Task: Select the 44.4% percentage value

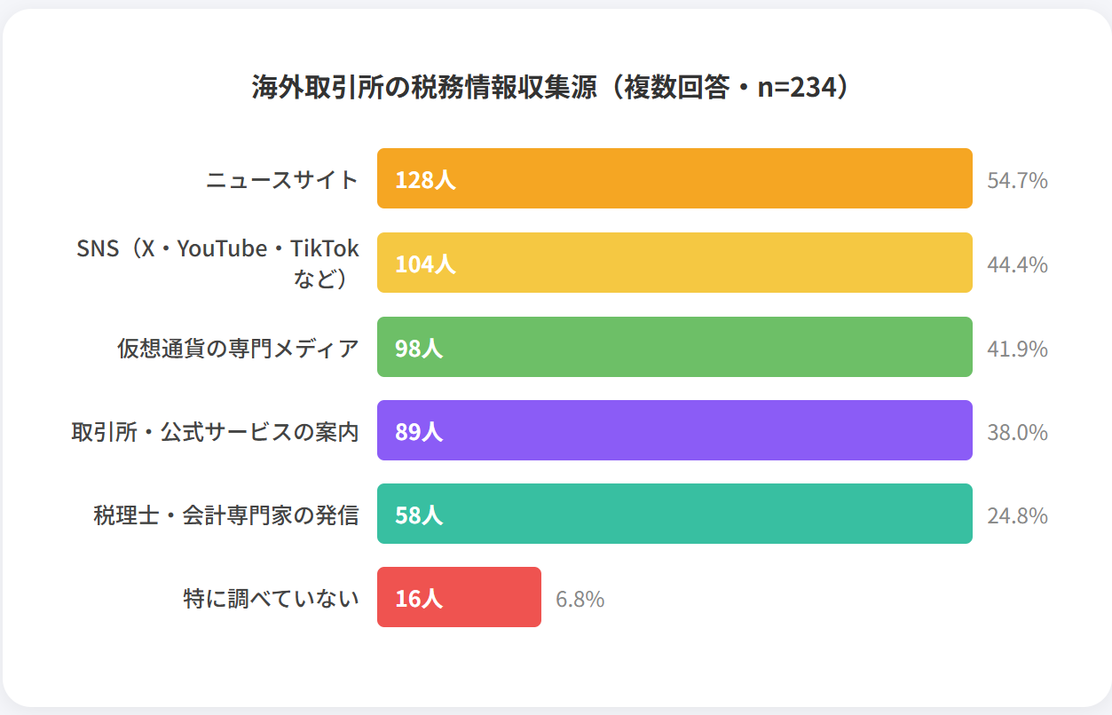Action: pyautogui.click(x=1017, y=264)
